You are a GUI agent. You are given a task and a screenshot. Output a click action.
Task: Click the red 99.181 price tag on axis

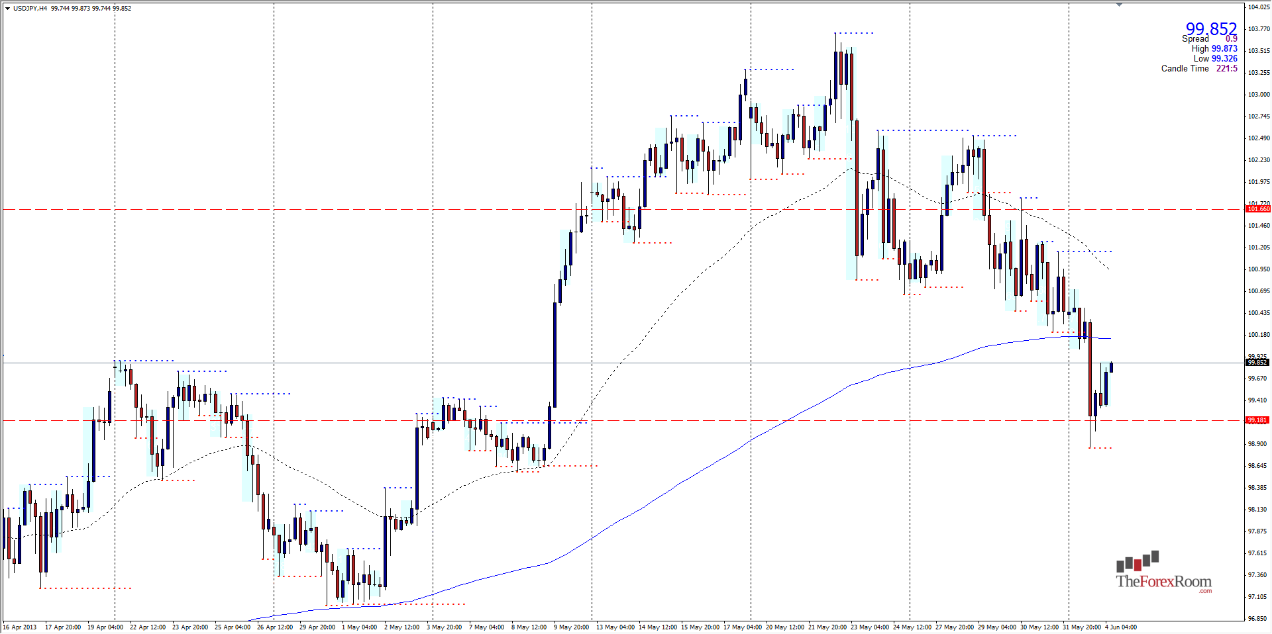point(1257,420)
